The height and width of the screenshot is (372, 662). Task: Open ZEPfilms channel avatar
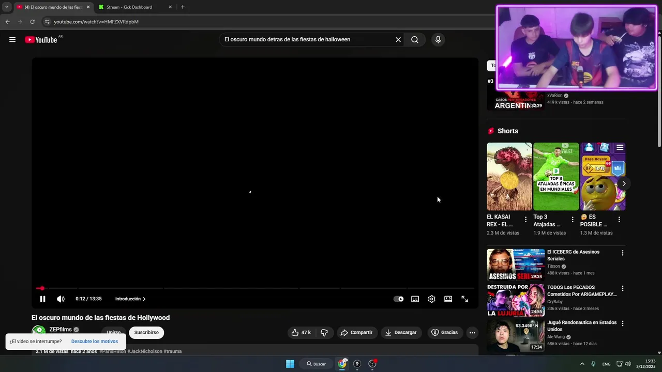[x=39, y=331]
